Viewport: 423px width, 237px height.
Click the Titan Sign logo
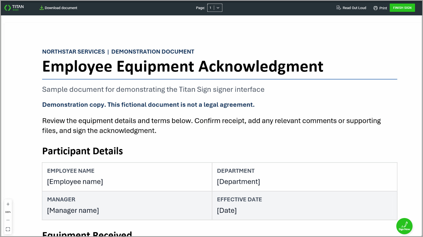(x=14, y=8)
